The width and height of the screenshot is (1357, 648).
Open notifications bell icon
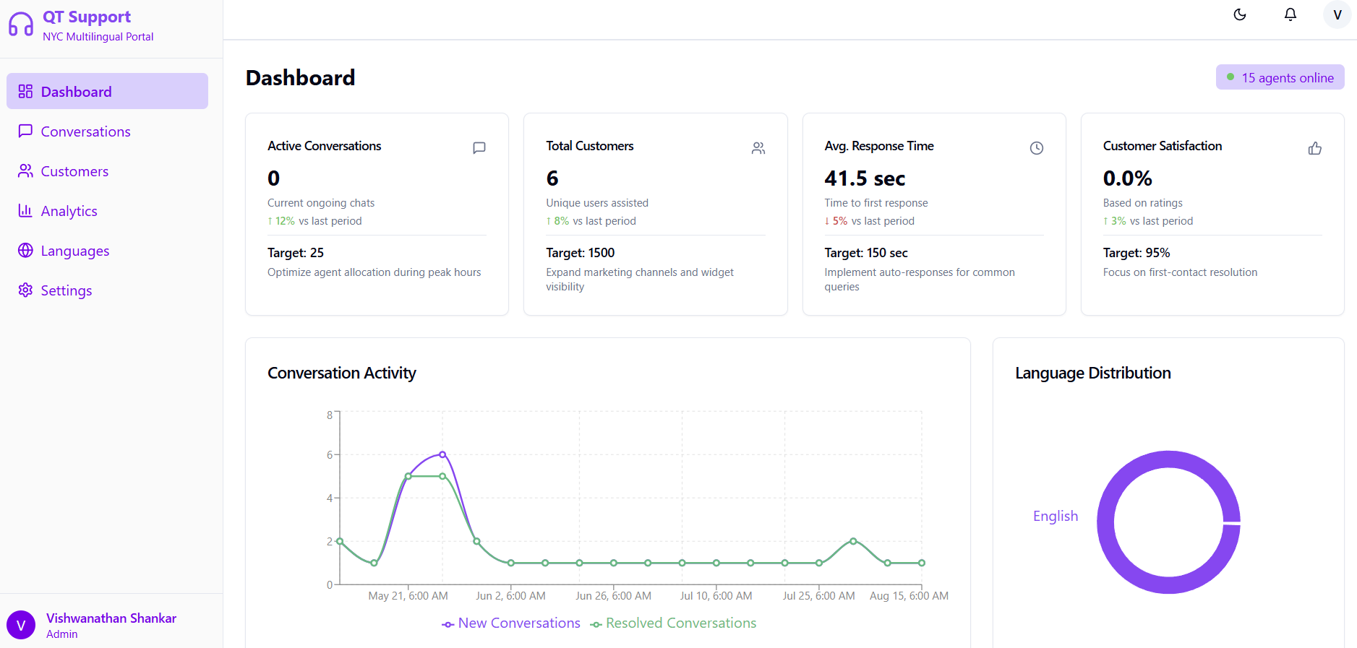(x=1290, y=14)
